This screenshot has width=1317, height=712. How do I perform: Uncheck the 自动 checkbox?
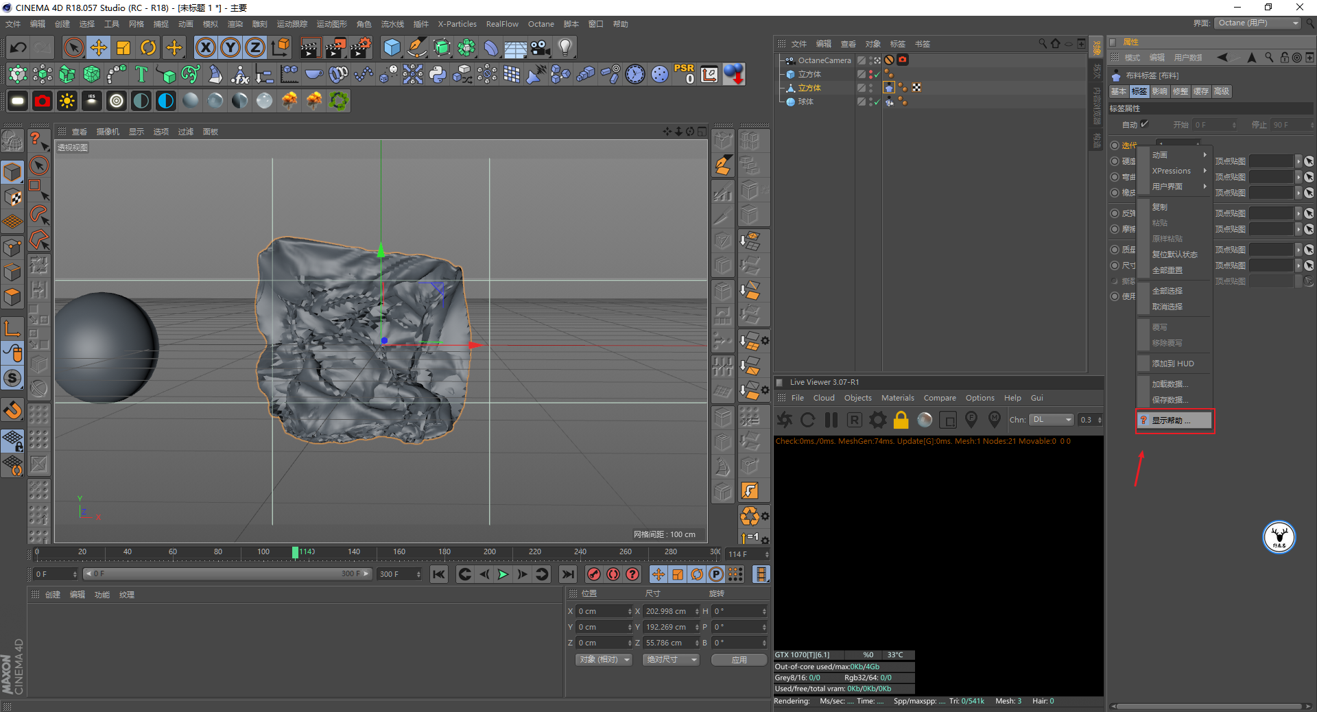[x=1145, y=124]
